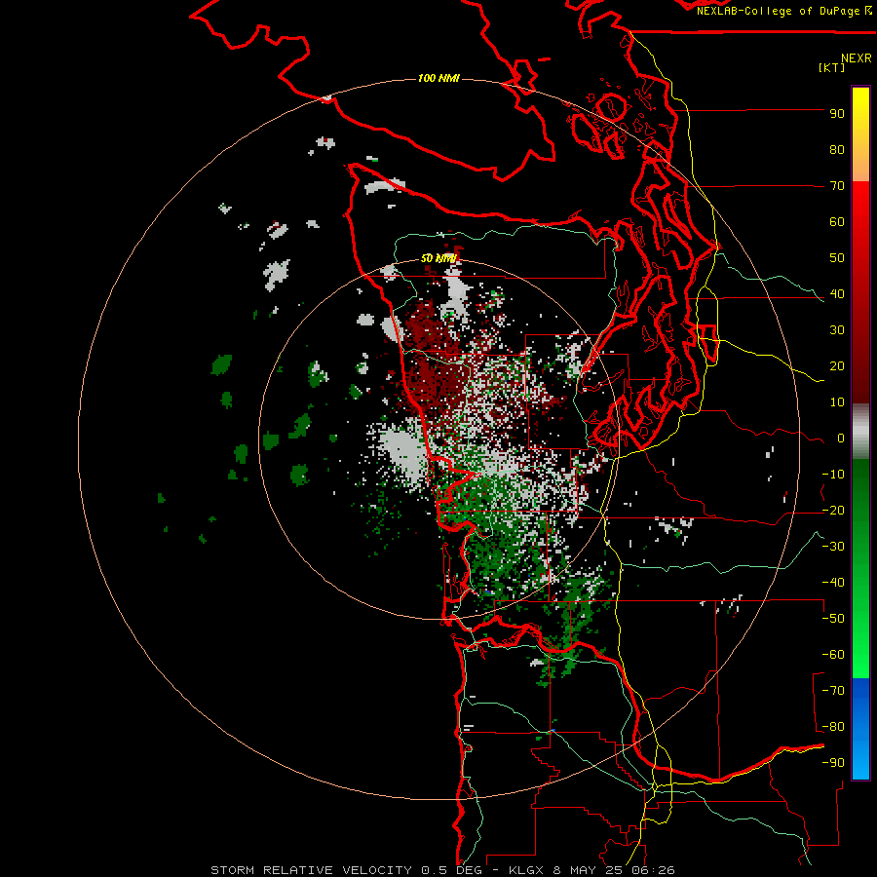The height and width of the screenshot is (877, 877).
Task: Pick the -20 label on the scale
Action: (833, 511)
